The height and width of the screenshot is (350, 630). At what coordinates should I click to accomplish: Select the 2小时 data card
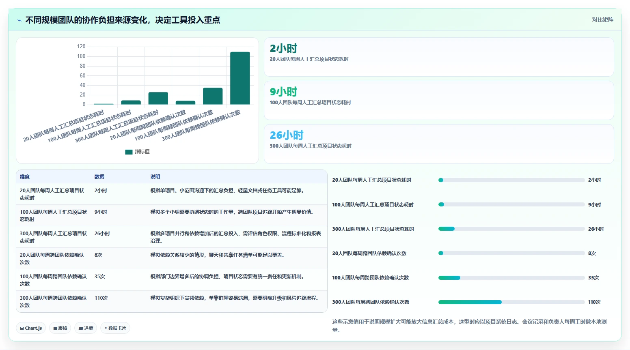pyautogui.click(x=439, y=57)
